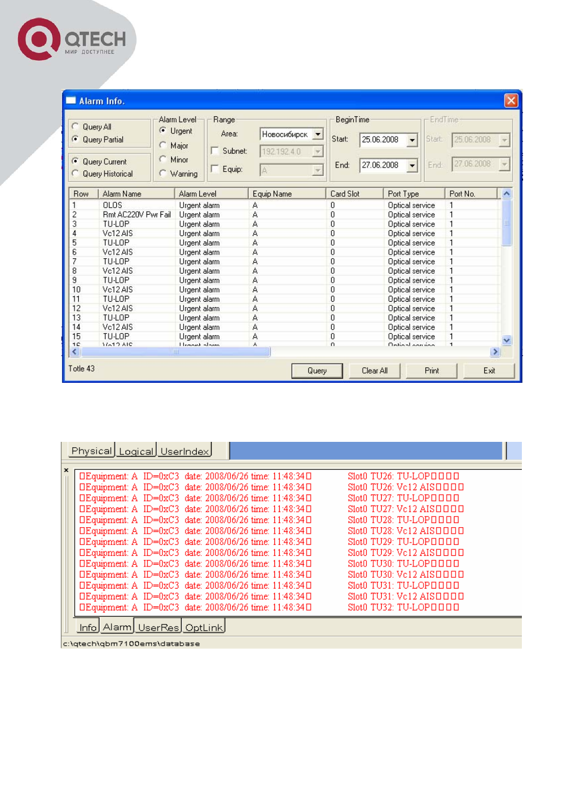Click the horizontal scrollbar thumb

[175, 352]
